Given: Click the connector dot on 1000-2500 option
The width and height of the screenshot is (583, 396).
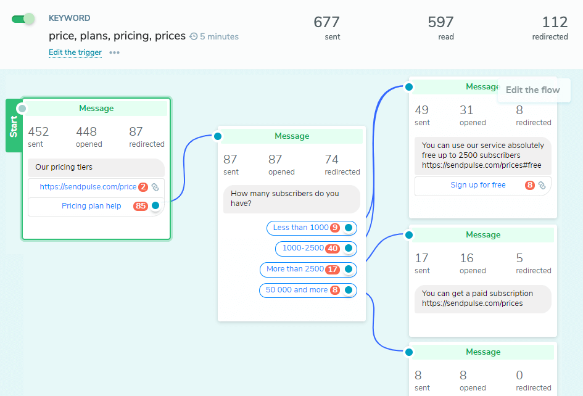Looking at the screenshot, I should 349,248.
